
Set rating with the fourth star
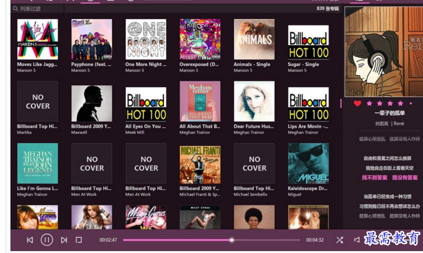pos(400,103)
